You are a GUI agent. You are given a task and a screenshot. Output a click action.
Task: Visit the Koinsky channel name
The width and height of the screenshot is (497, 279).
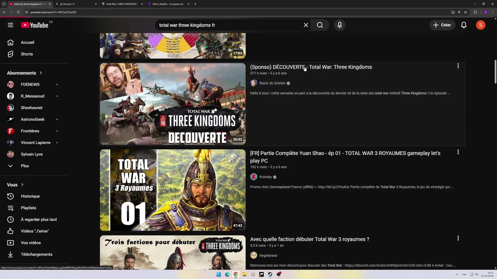point(266,177)
